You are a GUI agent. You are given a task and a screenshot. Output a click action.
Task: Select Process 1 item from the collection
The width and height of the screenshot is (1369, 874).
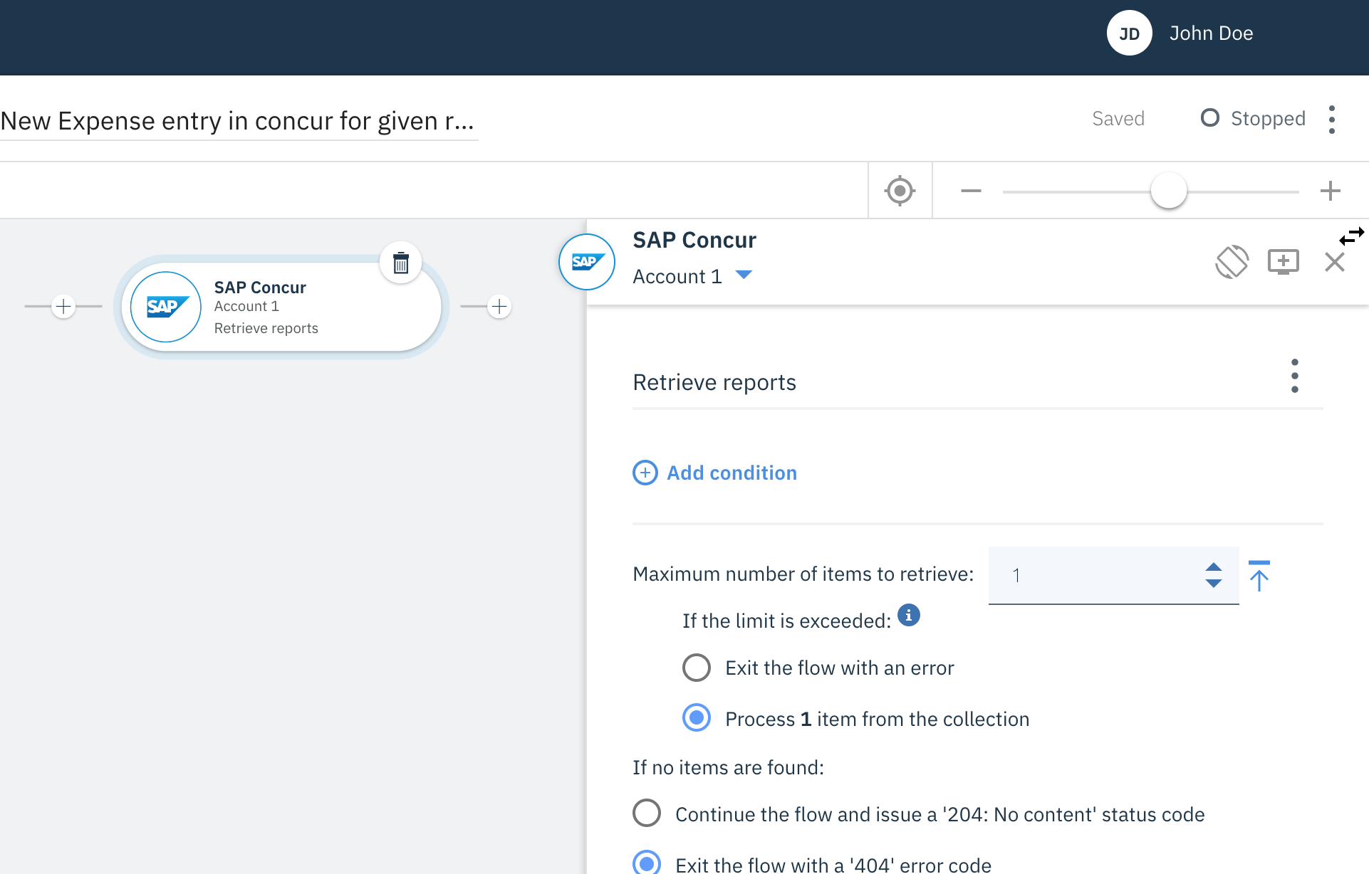tap(697, 717)
